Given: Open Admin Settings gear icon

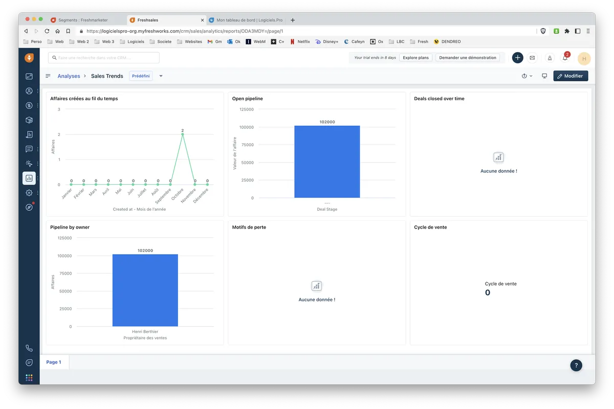Looking at the screenshot, I should (x=29, y=193).
